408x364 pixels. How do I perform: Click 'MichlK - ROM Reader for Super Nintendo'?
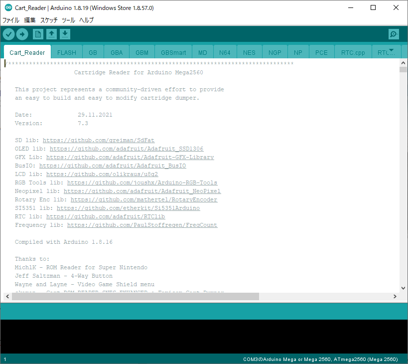click(x=81, y=267)
